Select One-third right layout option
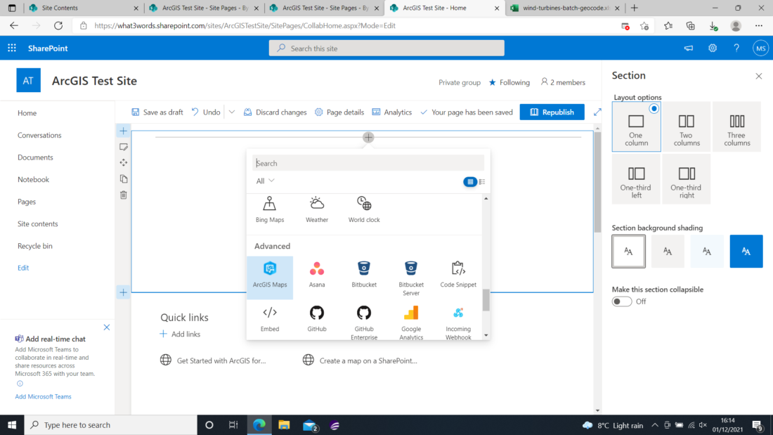The image size is (773, 435). 687,179
